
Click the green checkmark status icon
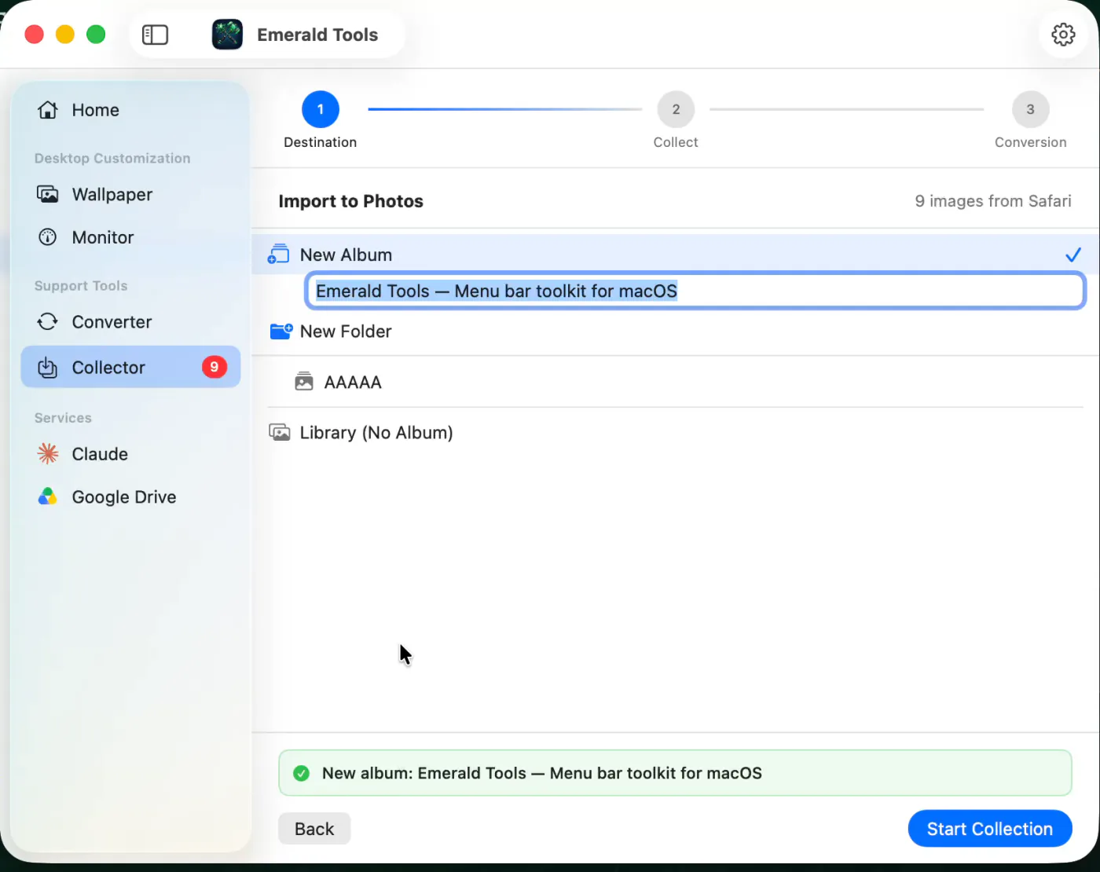pyautogui.click(x=301, y=773)
